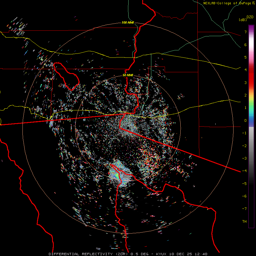Click the -6 scale tick label
Viewport: 256px width, 256px height.
[244, 196]
